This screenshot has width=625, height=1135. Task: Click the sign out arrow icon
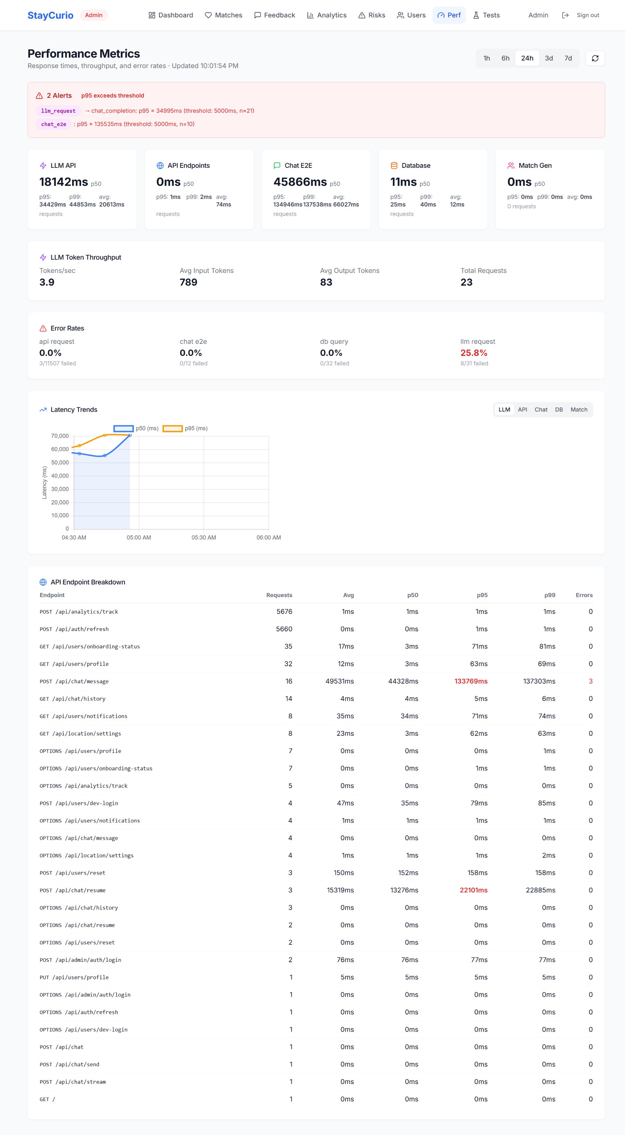(565, 15)
